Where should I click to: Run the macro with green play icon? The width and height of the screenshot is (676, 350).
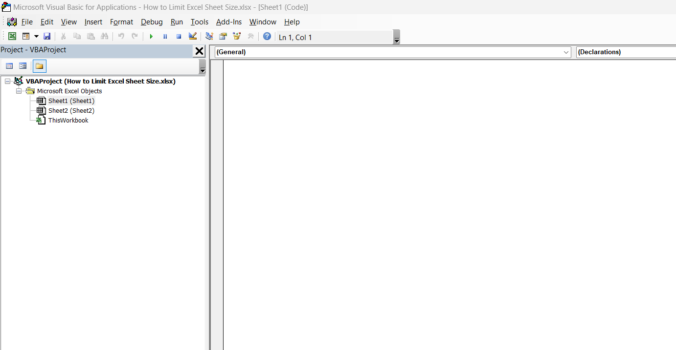[x=151, y=37]
